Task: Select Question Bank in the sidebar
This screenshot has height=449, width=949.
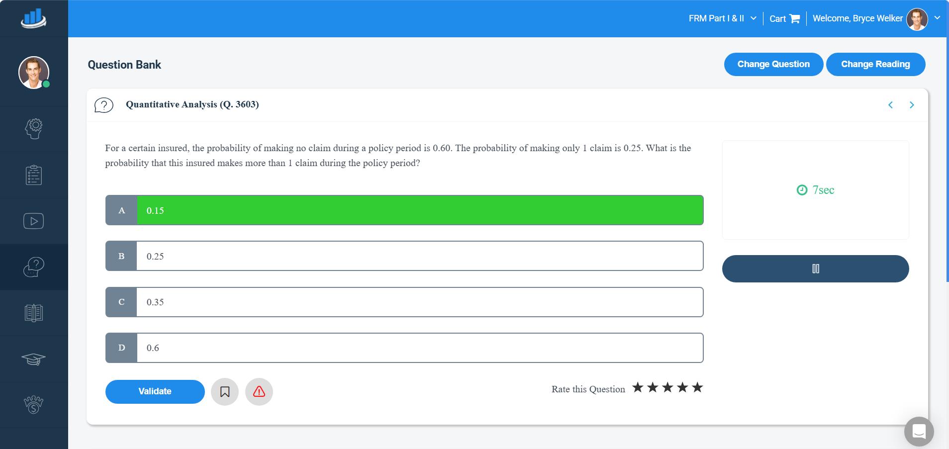Action: point(33,267)
